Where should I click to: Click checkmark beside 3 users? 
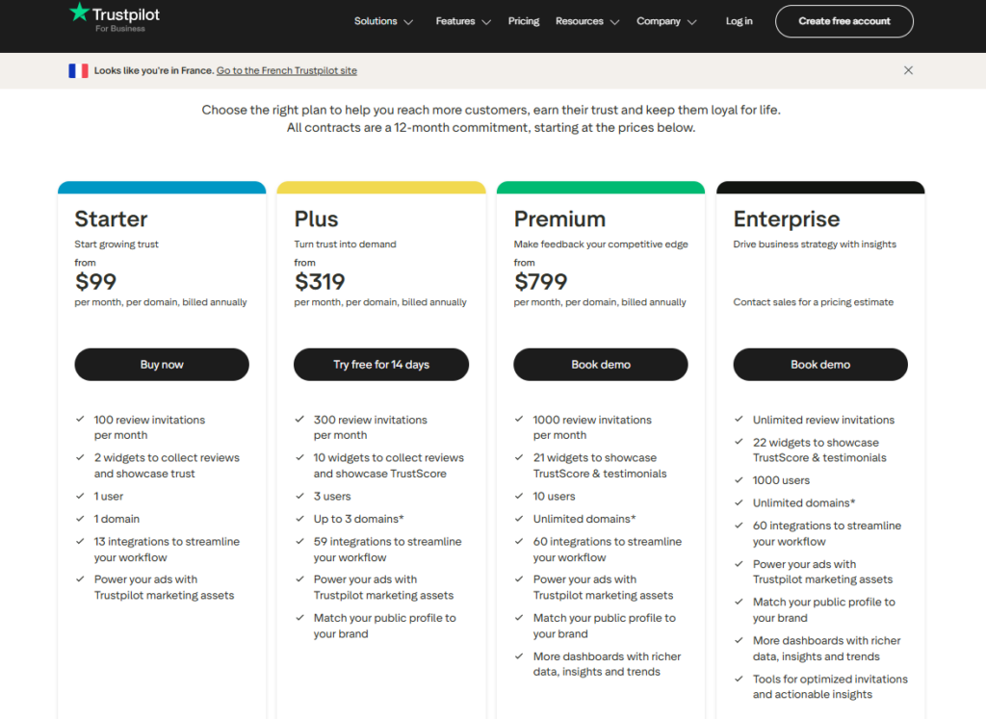click(x=300, y=496)
